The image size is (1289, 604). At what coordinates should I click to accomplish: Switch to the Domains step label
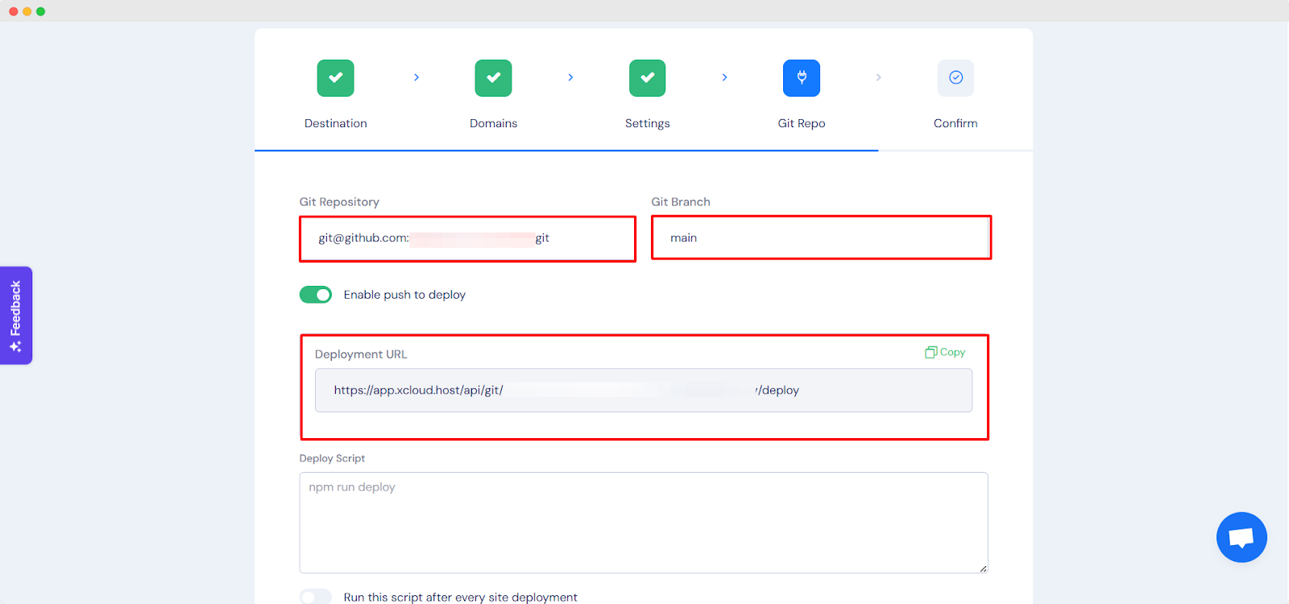click(493, 123)
